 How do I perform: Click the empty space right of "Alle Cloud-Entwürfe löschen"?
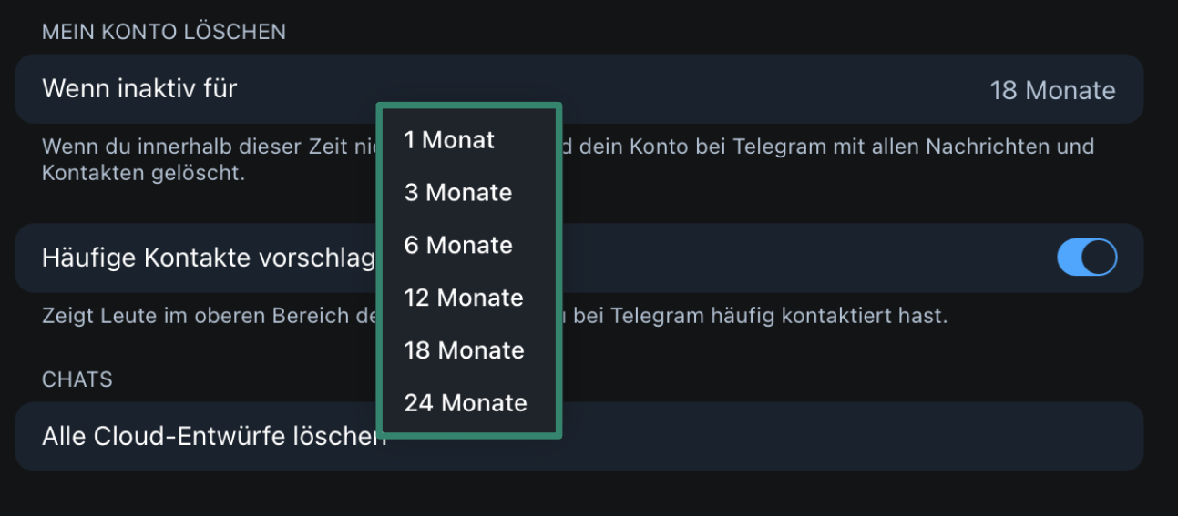[x=820, y=437]
